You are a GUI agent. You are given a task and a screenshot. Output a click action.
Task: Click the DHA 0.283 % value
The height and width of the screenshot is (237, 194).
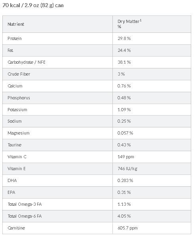[125, 181]
